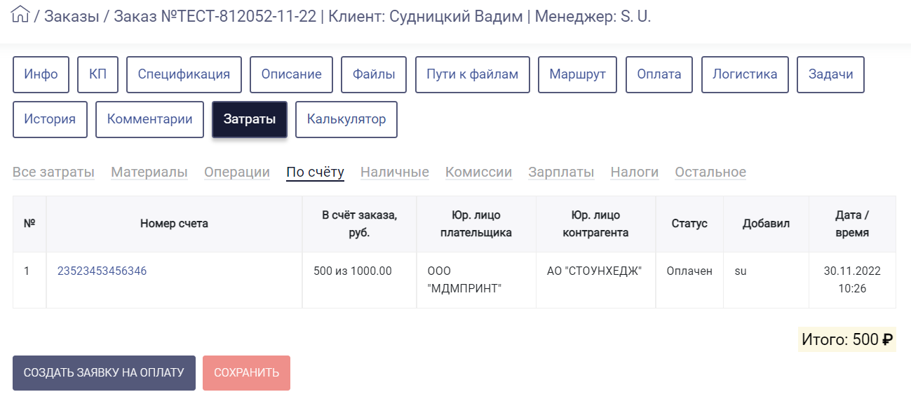Open the КП tab
The image size is (911, 406).
pyautogui.click(x=98, y=74)
